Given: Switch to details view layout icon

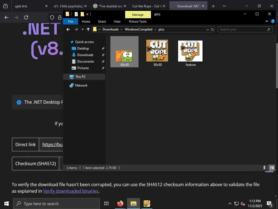Looking at the screenshot, I should click(266, 168).
